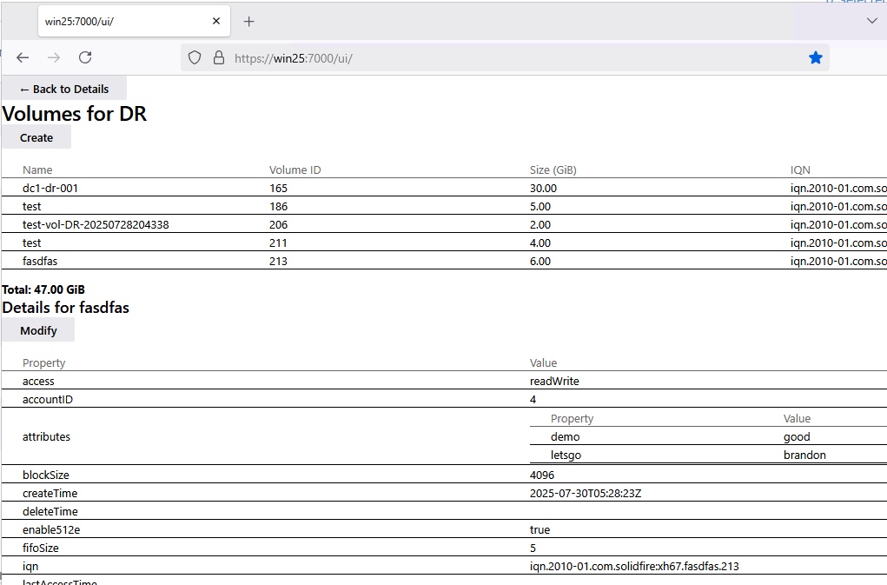
Task: Click the Name column header
Action: 37,170
